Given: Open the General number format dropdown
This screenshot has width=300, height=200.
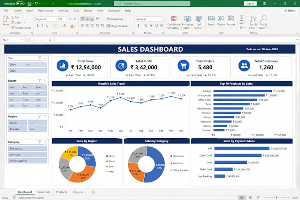Looking at the screenshot, I should click(x=162, y=19).
